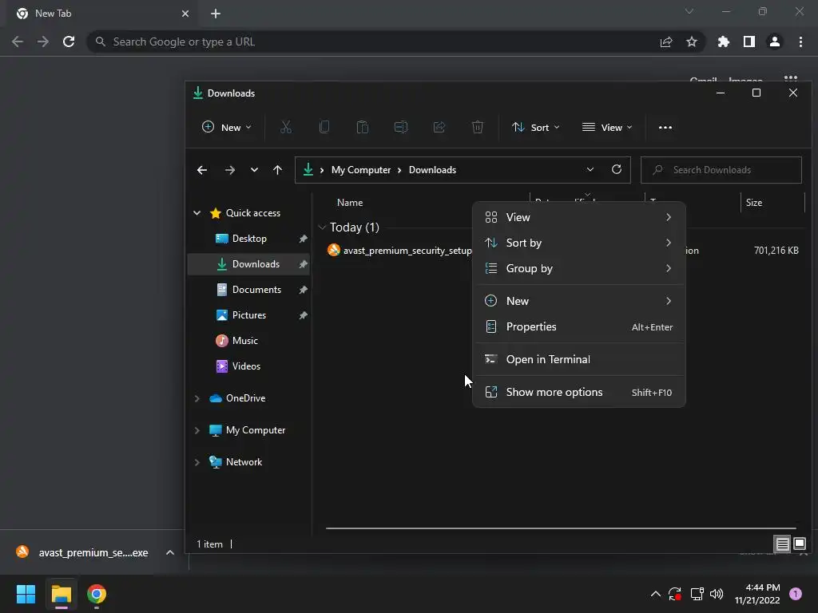818x613 pixels.
Task: Expand the Network tree node
Action: [197, 462]
